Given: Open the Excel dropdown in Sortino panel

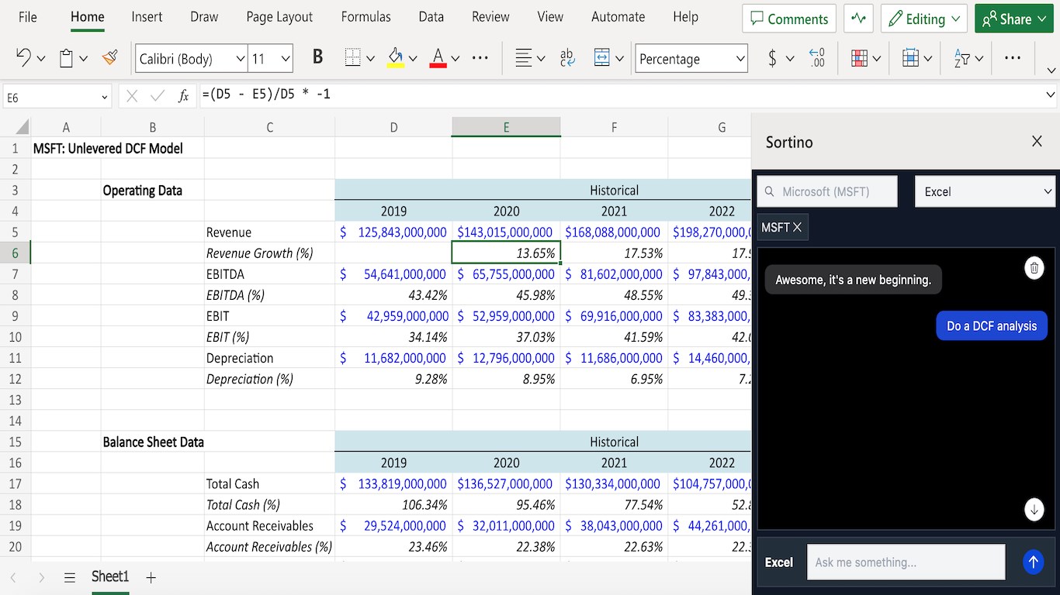Looking at the screenshot, I should point(986,191).
